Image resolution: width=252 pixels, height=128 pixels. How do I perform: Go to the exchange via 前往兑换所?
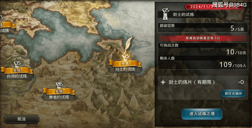click(233, 93)
